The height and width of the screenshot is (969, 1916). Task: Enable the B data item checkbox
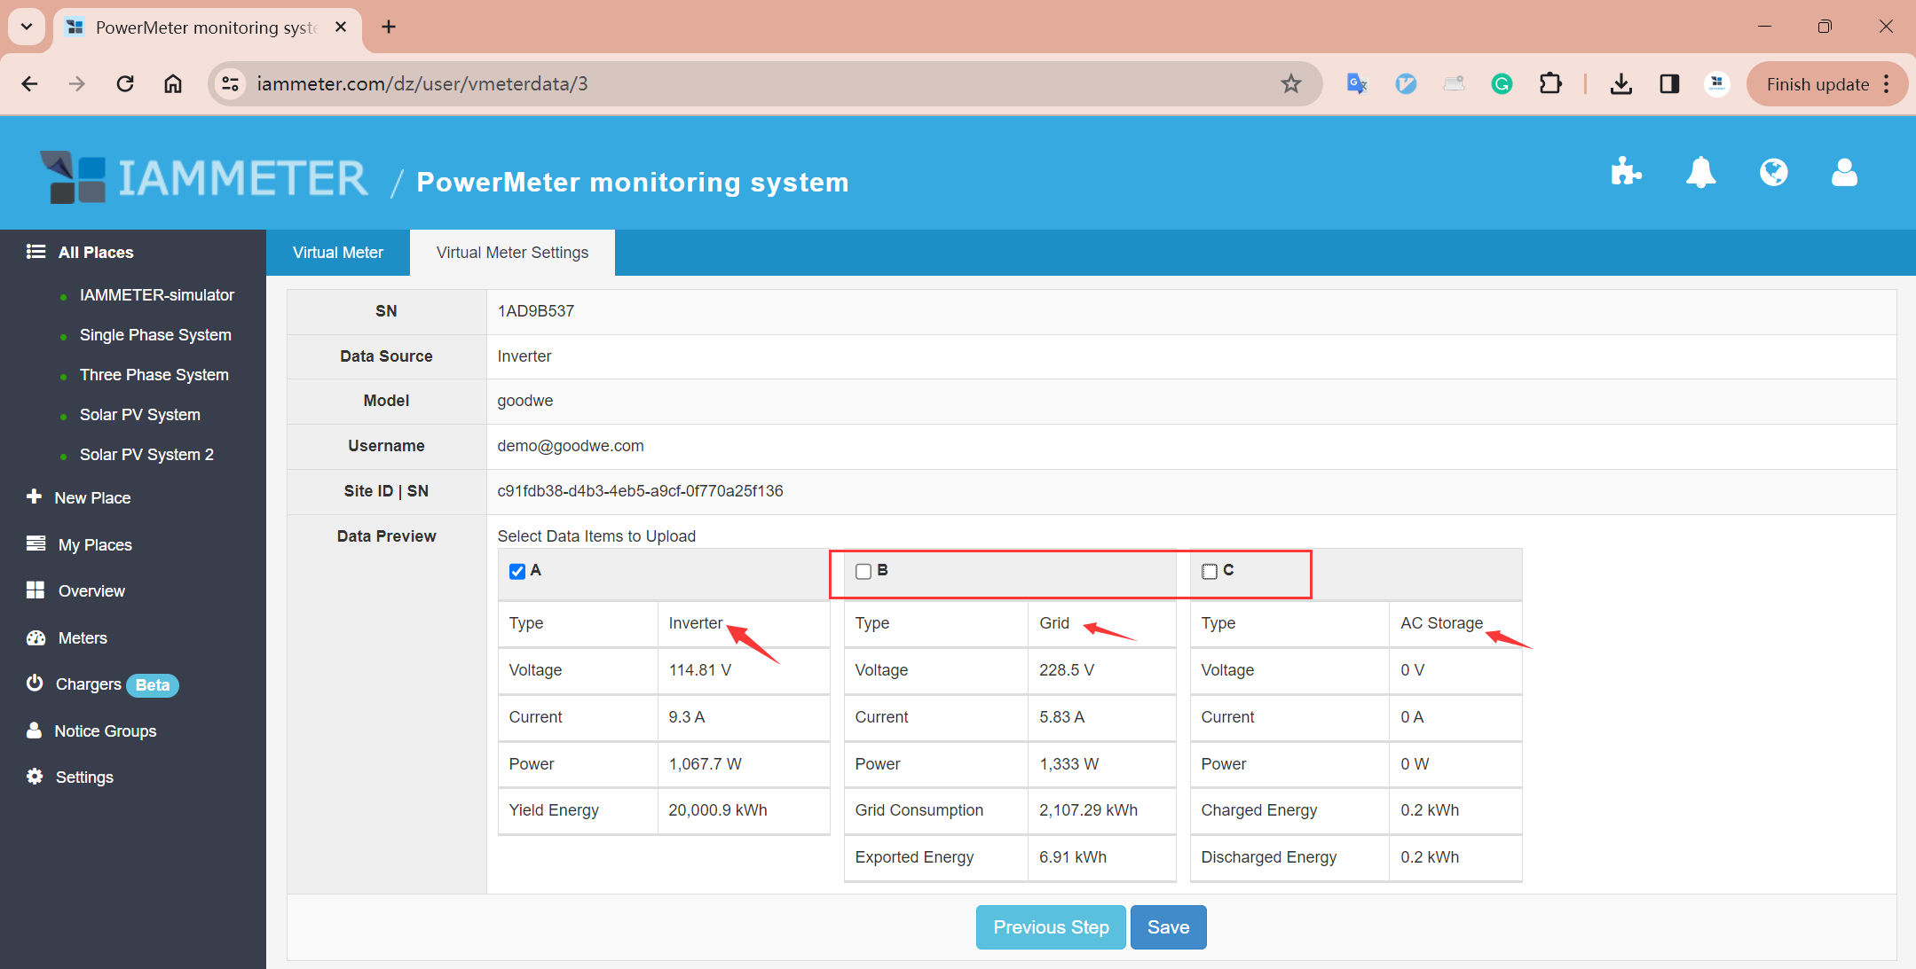click(863, 572)
